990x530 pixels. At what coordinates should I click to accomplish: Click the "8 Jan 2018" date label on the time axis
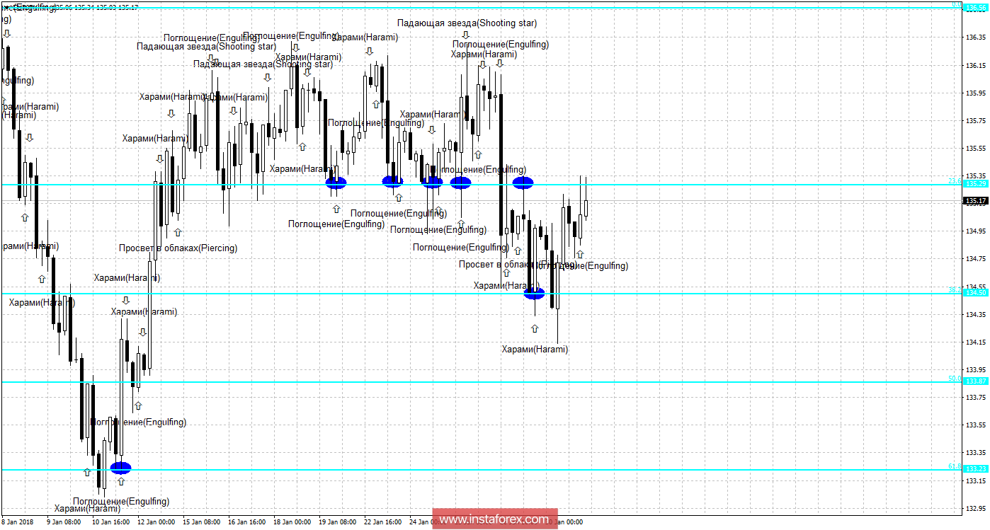click(x=17, y=522)
